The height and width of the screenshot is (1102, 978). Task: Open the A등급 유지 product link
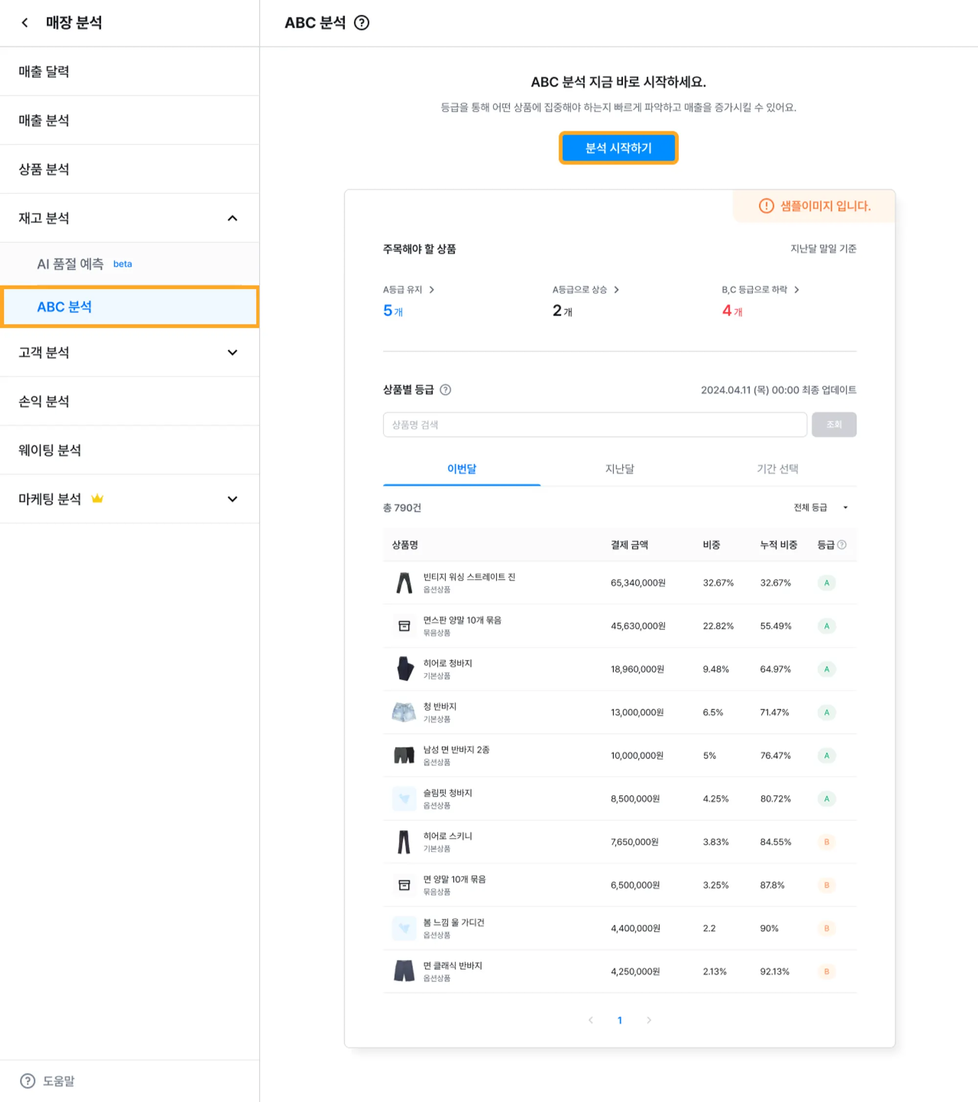pyautogui.click(x=408, y=289)
